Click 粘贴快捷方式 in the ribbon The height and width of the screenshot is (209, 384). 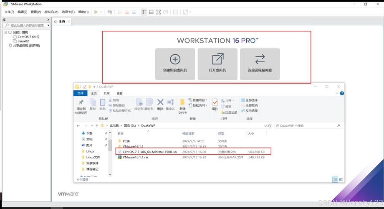pos(120,111)
